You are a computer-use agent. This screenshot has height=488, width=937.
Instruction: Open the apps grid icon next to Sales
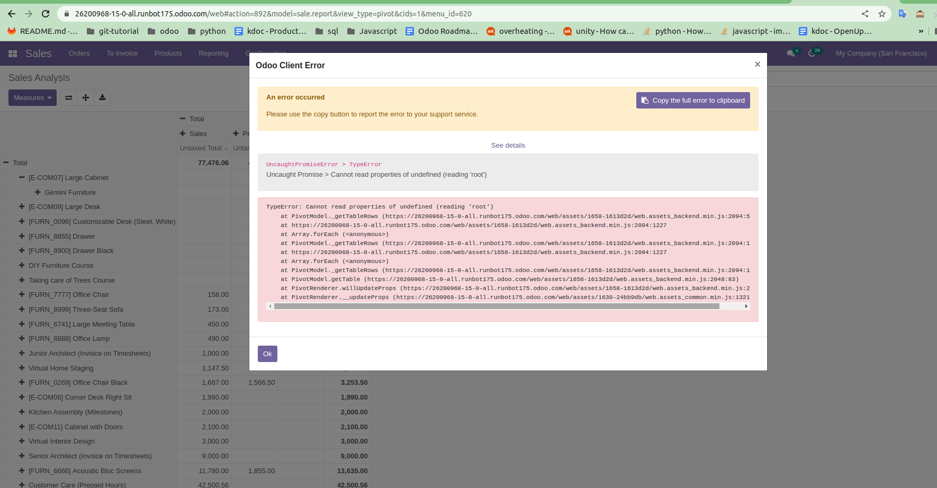(13, 53)
